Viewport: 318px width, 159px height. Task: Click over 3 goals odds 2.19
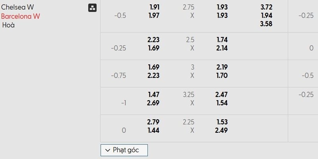pyautogui.click(x=222, y=68)
